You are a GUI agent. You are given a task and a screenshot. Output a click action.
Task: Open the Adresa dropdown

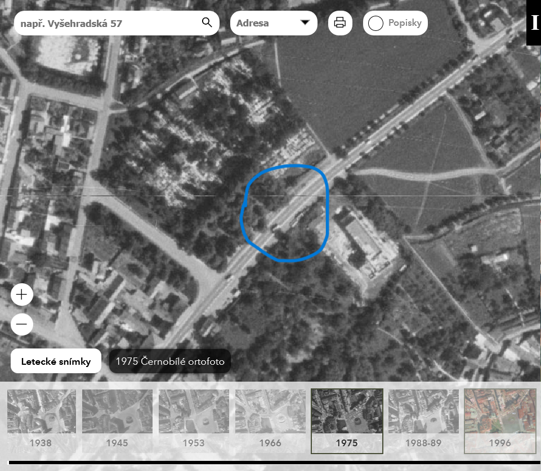click(274, 23)
